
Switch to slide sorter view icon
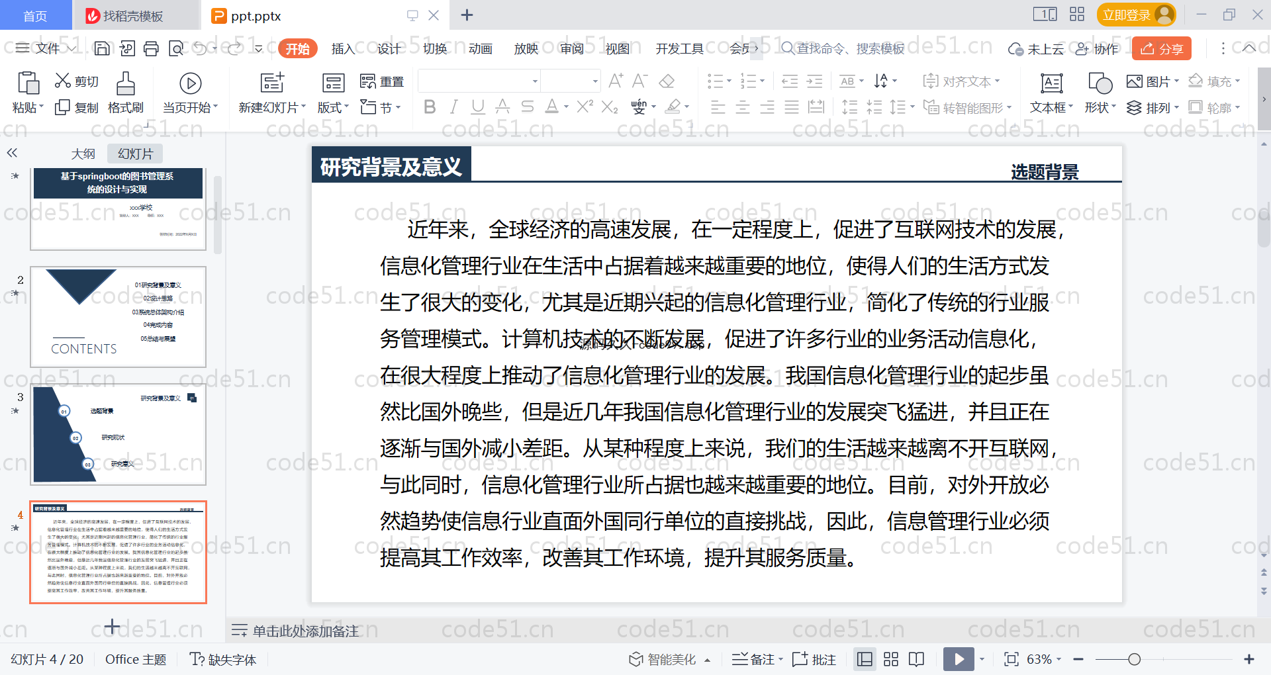tap(891, 659)
